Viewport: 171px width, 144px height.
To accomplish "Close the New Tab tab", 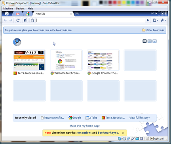I will (x=71, y=14).
